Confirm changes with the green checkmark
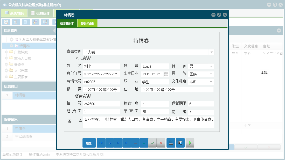This screenshot has width=285, height=160. 152,143
